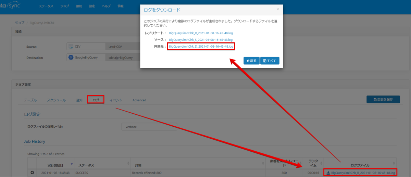Screen dimensions: 411x177
Task: Switch to the スケジュール tab
Action: pos(56,100)
